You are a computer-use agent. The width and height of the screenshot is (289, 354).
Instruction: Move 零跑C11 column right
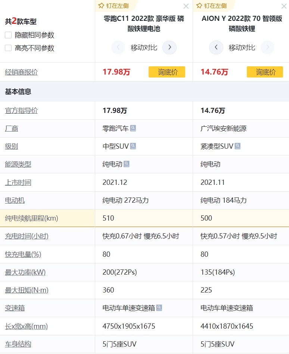(170, 47)
